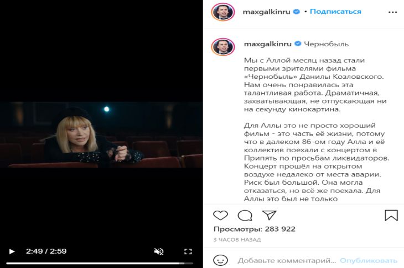This screenshot has width=404, height=268.
Task: Click the 3 часов назад timestamp
Action: click(237, 239)
